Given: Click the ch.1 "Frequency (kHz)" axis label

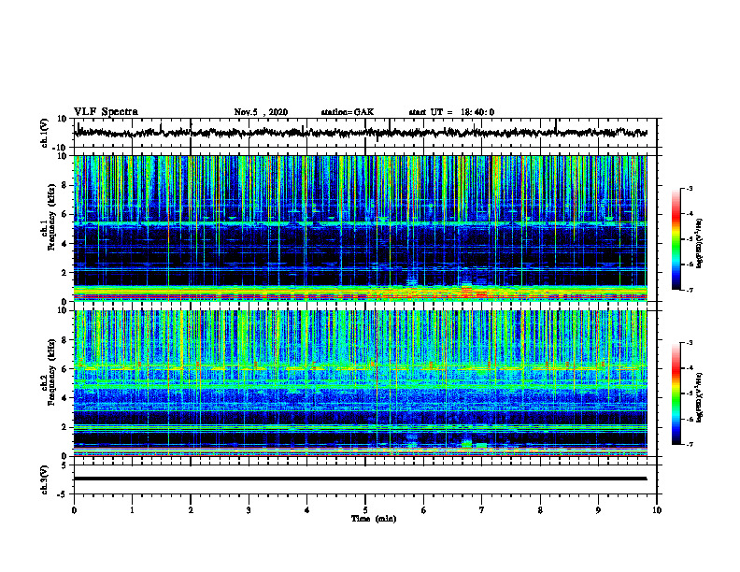Looking at the screenshot, I should point(51,218).
